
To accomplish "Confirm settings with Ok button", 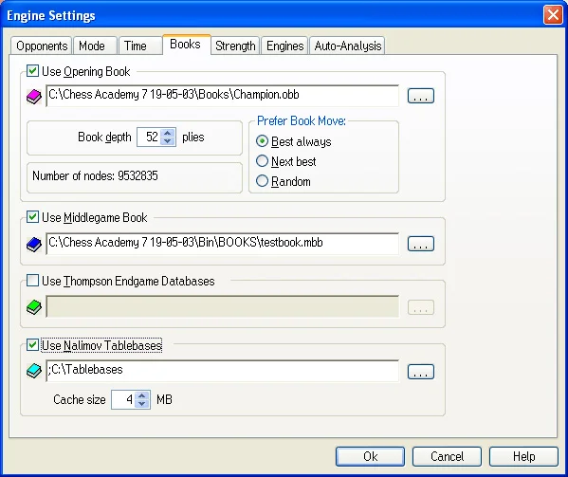I will coord(370,456).
